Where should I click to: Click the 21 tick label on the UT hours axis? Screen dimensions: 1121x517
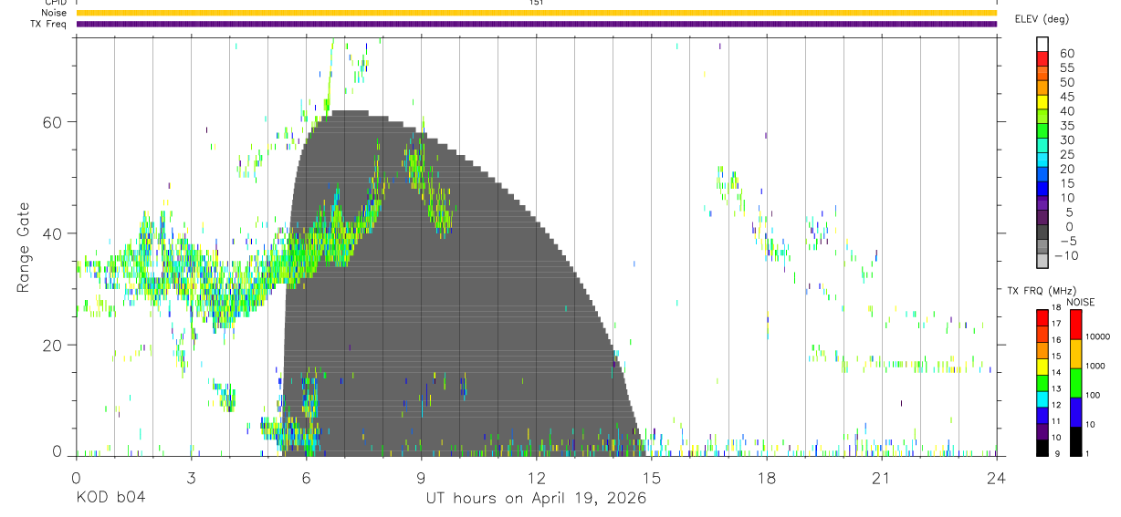(x=881, y=477)
